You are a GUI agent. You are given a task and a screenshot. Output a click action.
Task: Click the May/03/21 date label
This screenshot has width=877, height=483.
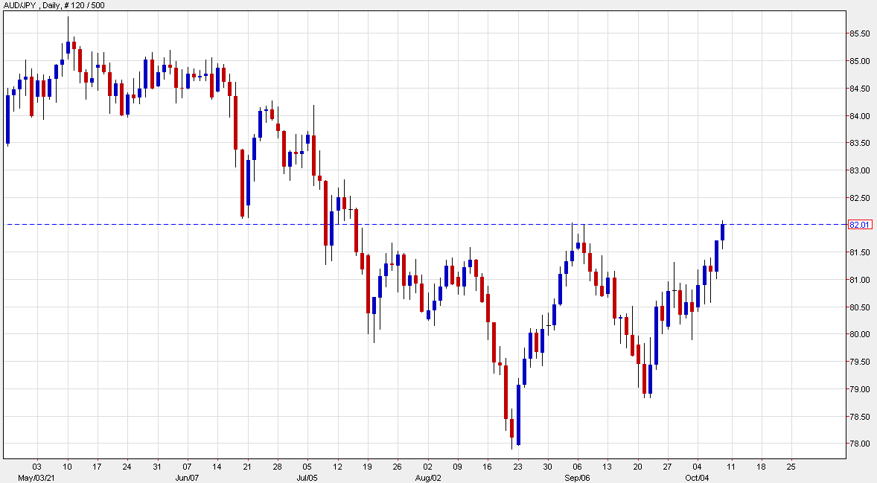[36, 477]
